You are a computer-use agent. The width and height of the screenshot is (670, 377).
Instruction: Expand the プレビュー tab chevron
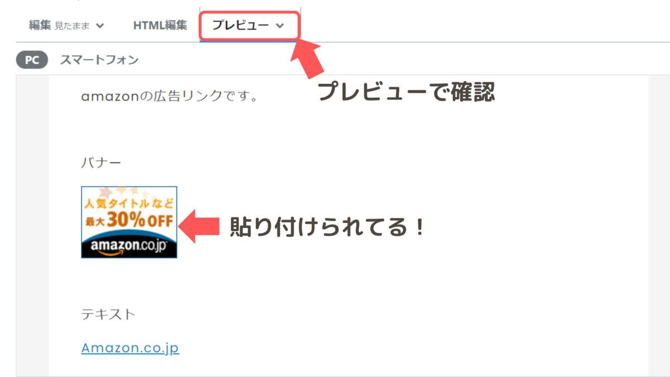[280, 26]
